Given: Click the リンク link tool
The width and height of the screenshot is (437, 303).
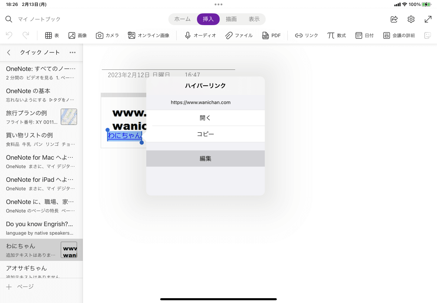Looking at the screenshot, I should (306, 35).
